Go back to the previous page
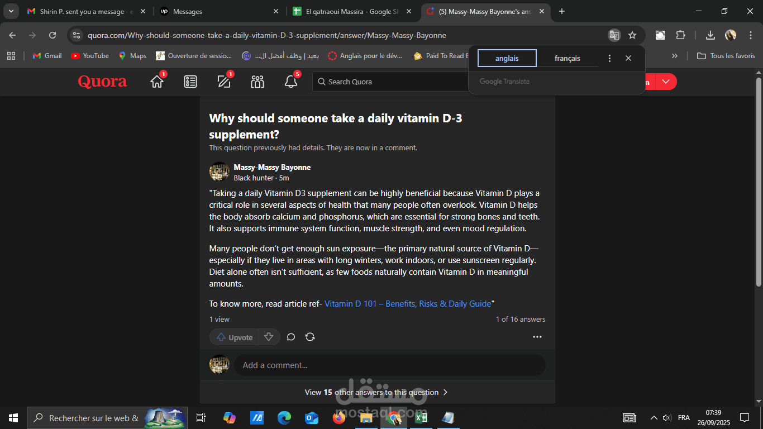The image size is (763, 429). tap(13, 35)
